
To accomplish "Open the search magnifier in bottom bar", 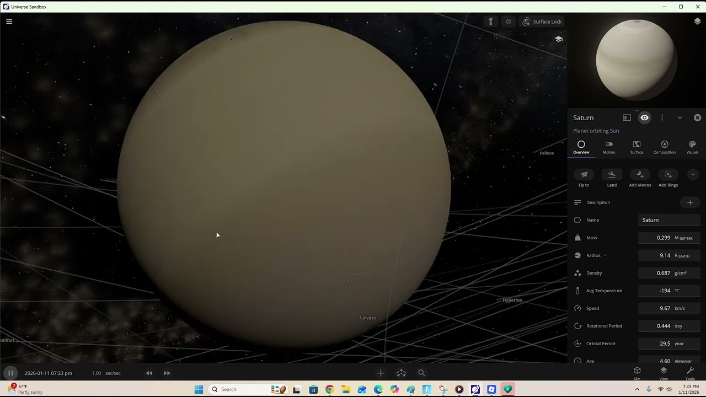I will tap(421, 373).
